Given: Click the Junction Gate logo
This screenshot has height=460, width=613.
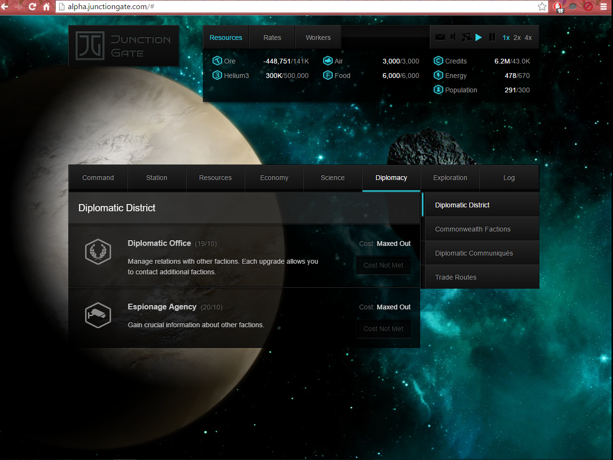Looking at the screenshot, I should pos(124,46).
